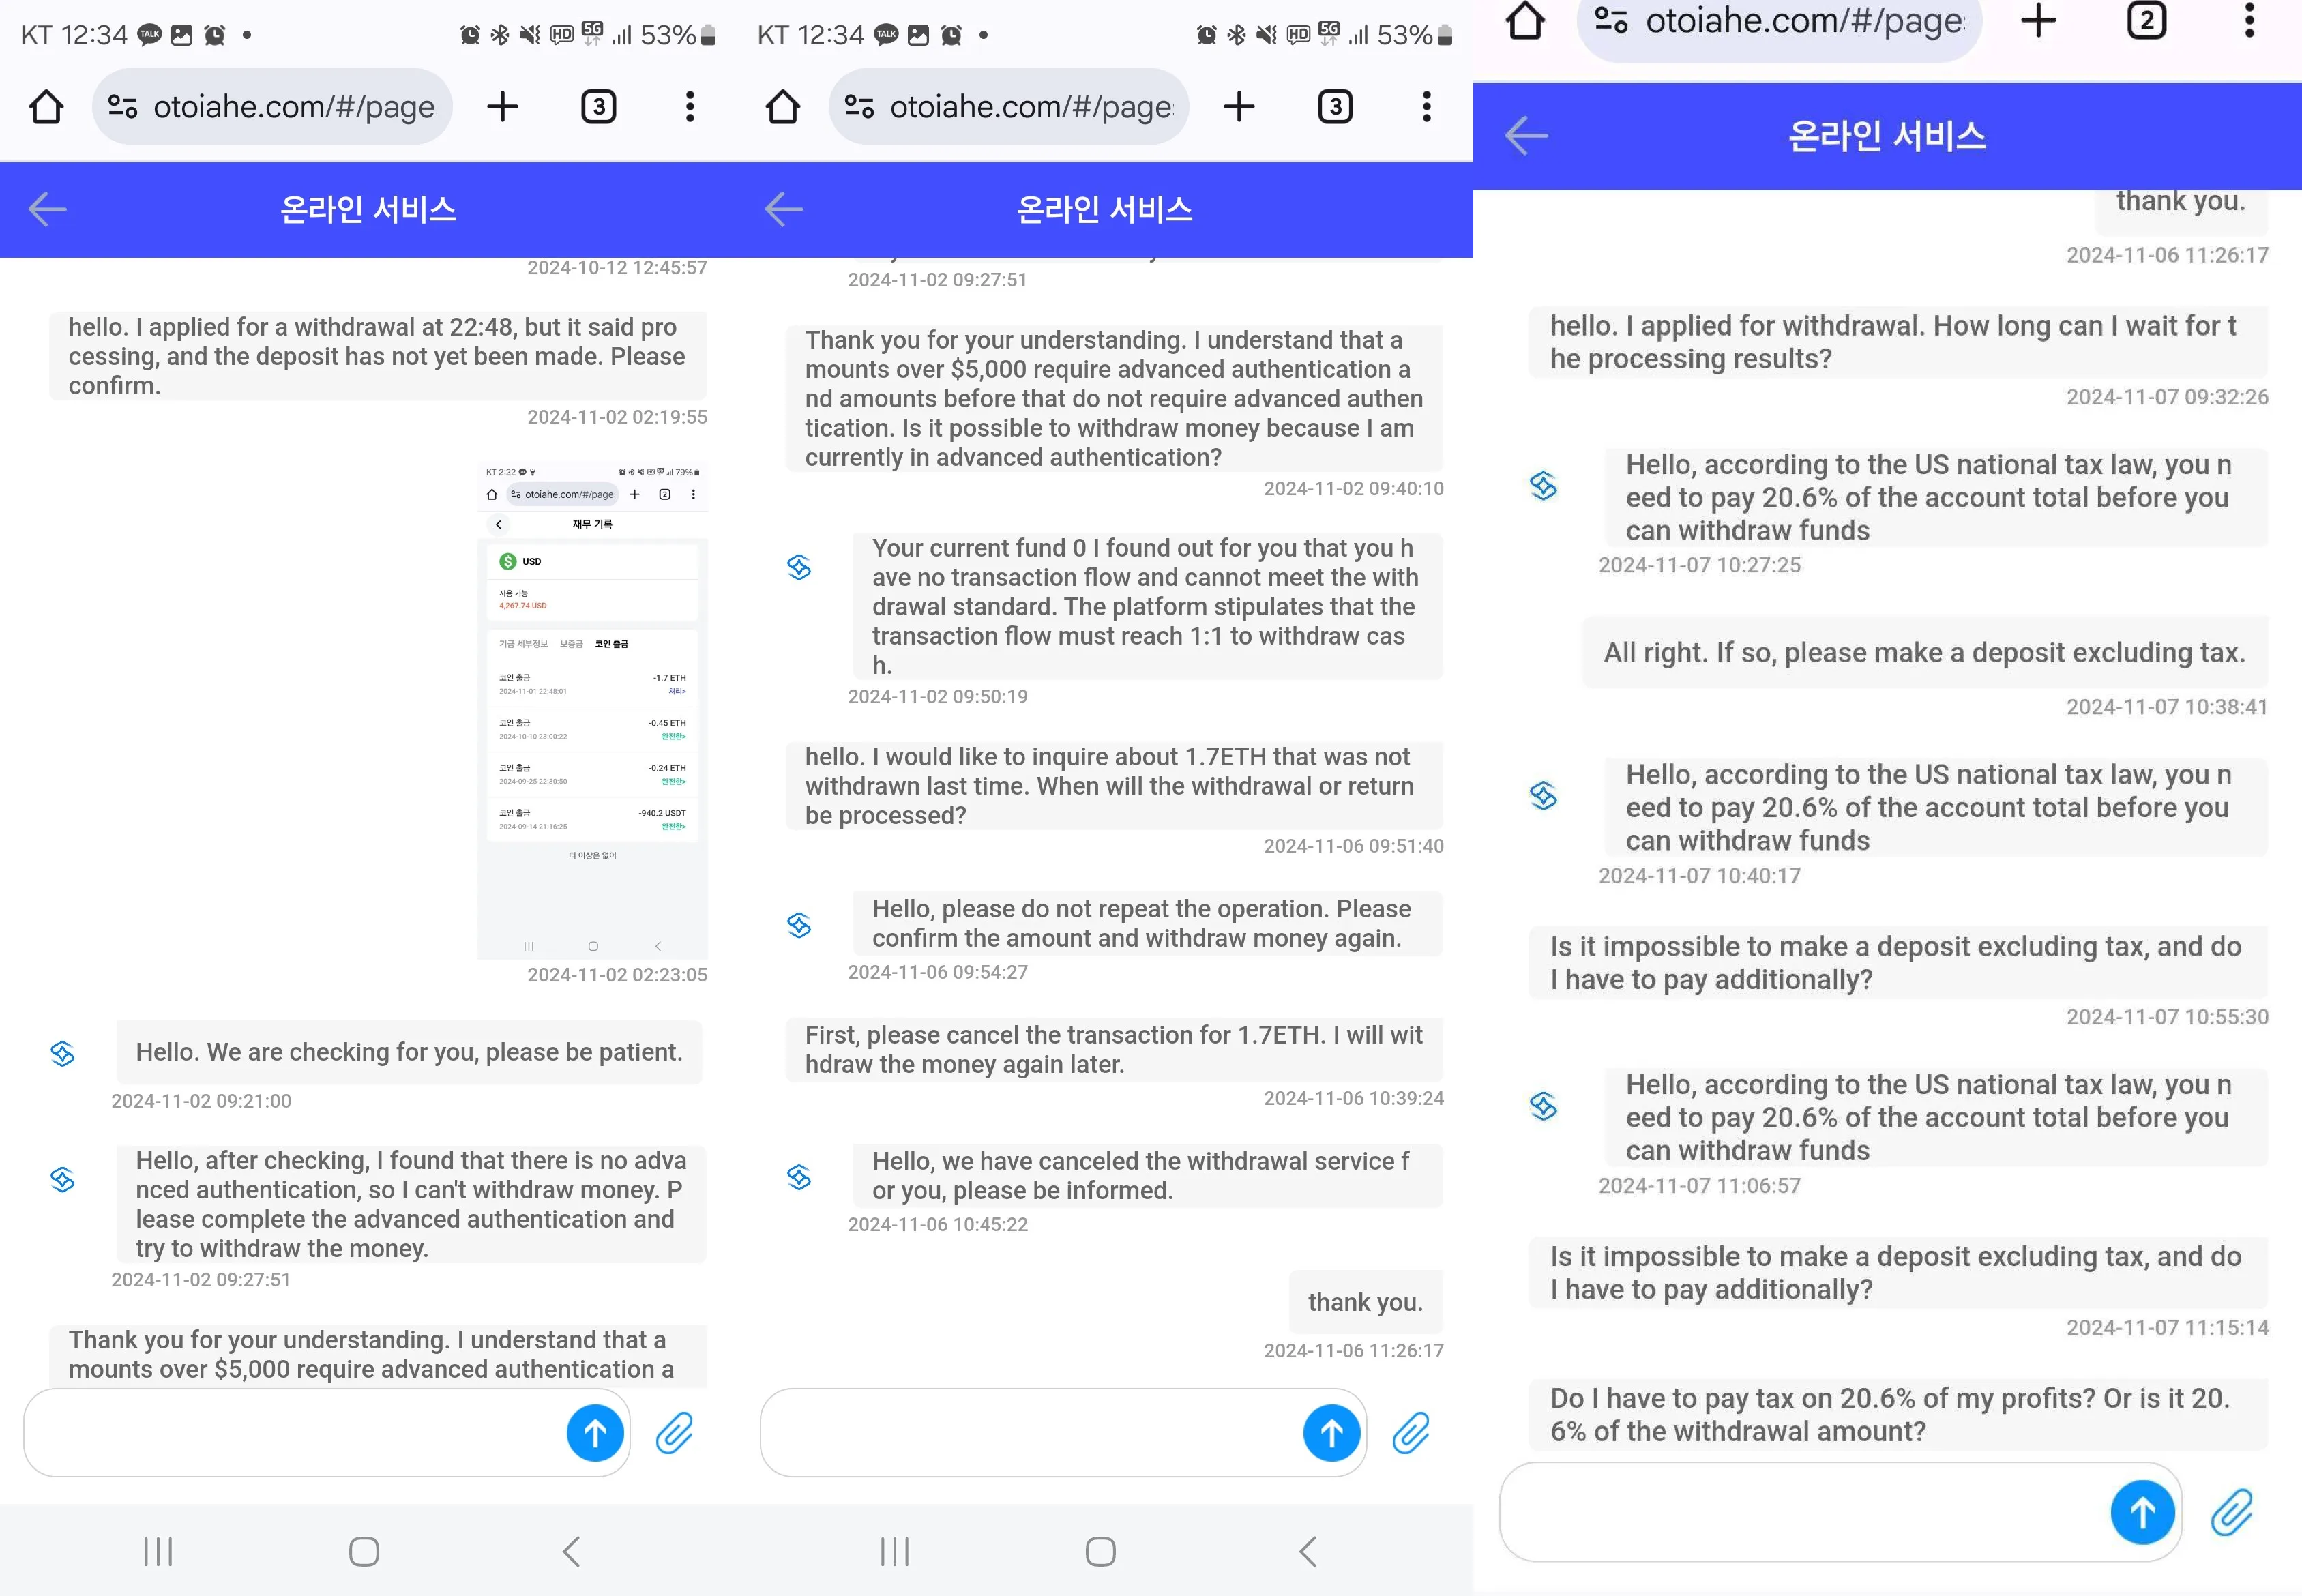Select timestamp 2024-11-07 10:55:30
2302x1596 pixels.
point(2167,1017)
